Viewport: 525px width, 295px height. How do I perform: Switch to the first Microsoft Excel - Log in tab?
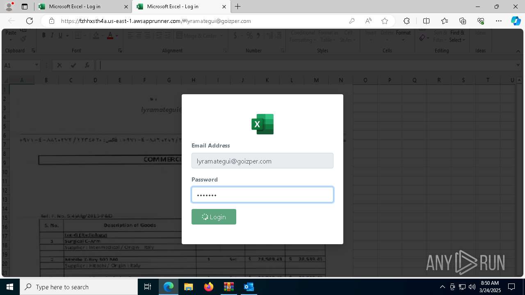pyautogui.click(x=83, y=7)
